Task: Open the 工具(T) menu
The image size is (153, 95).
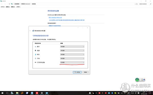Action: pos(18,7)
